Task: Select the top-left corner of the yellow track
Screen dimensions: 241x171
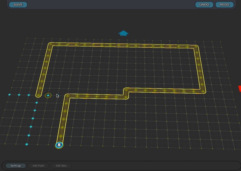Action: 50,45
